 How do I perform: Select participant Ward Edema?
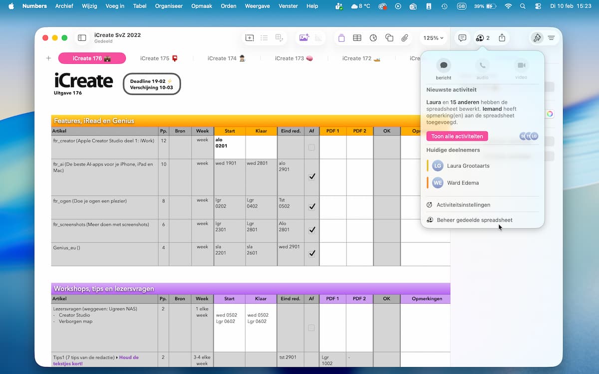462,183
